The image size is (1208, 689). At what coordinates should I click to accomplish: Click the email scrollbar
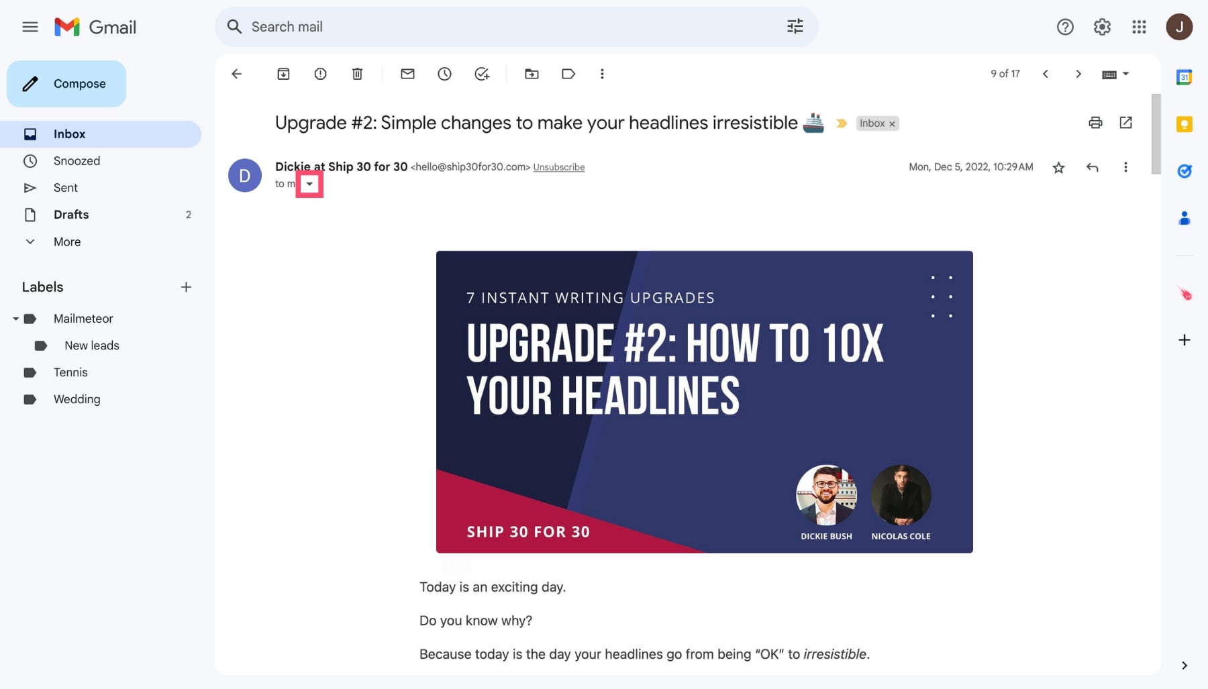[1156, 134]
